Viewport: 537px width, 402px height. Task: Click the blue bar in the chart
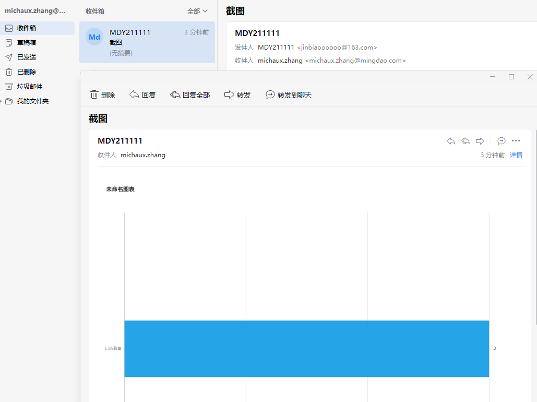(x=306, y=348)
